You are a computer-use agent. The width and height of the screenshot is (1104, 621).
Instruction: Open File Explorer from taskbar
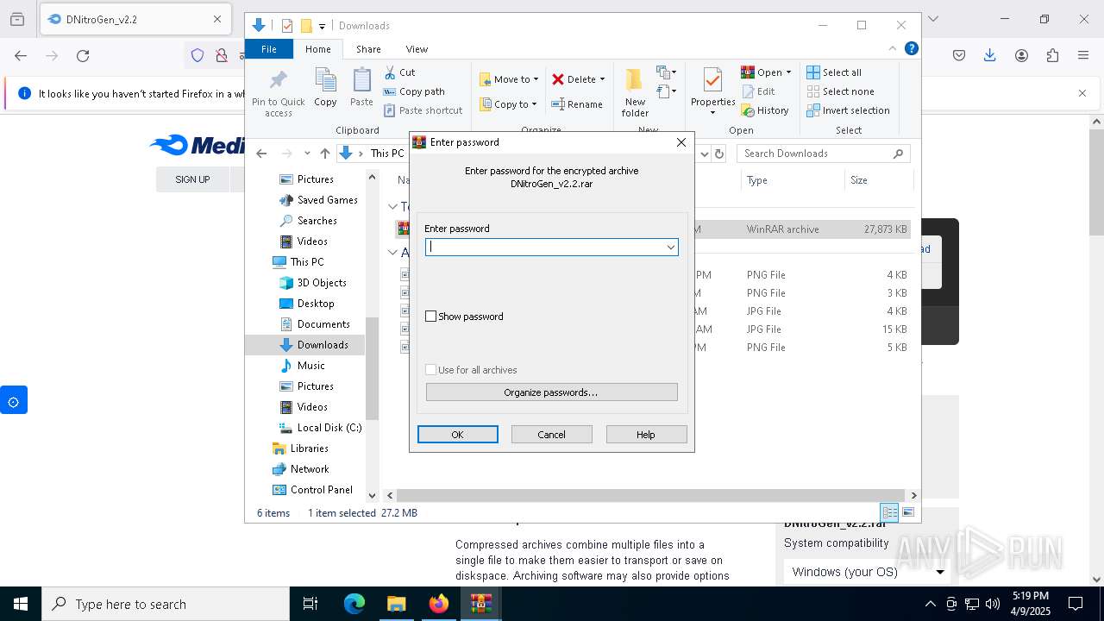pyautogui.click(x=397, y=604)
